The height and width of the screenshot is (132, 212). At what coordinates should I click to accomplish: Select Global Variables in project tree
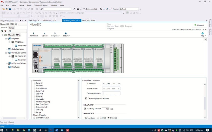pyautogui.click(x=18, y=49)
